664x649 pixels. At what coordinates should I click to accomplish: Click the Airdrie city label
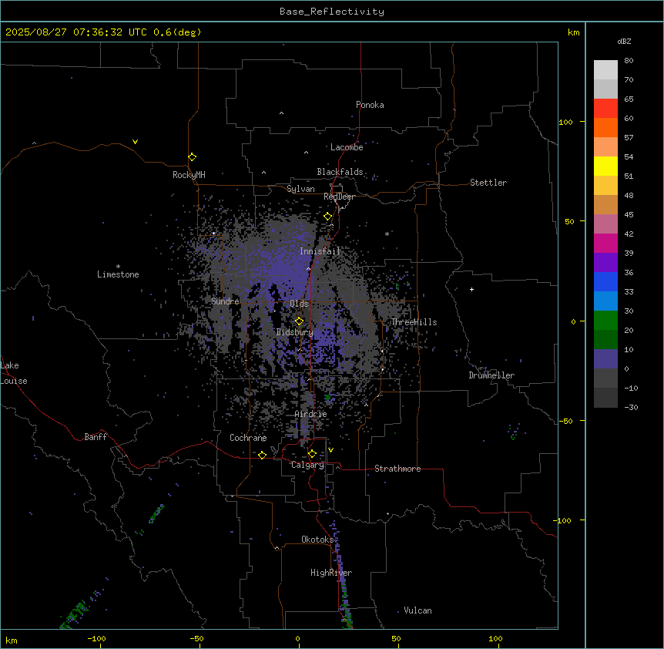pyautogui.click(x=311, y=414)
